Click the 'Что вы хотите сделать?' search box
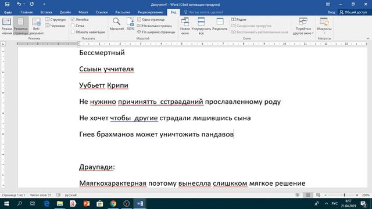The height and width of the screenshot is (209, 372). coord(203,12)
